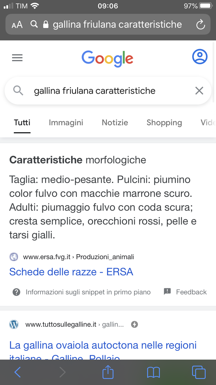Open Safari bookmarks book icon
Viewport: 216px width, 385px height.
click(x=153, y=373)
